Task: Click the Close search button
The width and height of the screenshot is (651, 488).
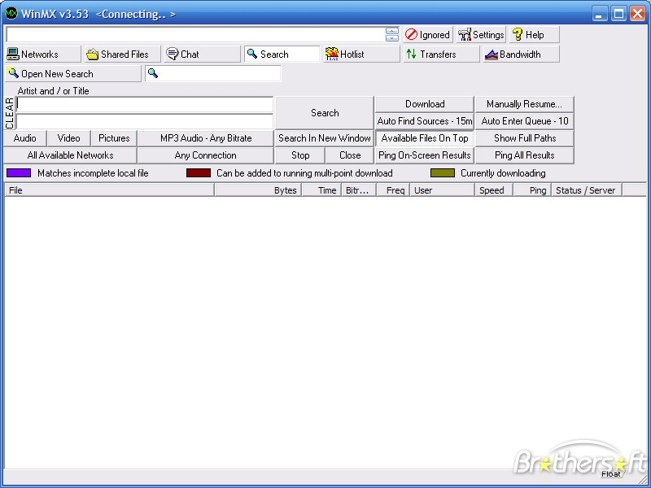Action: [350, 155]
